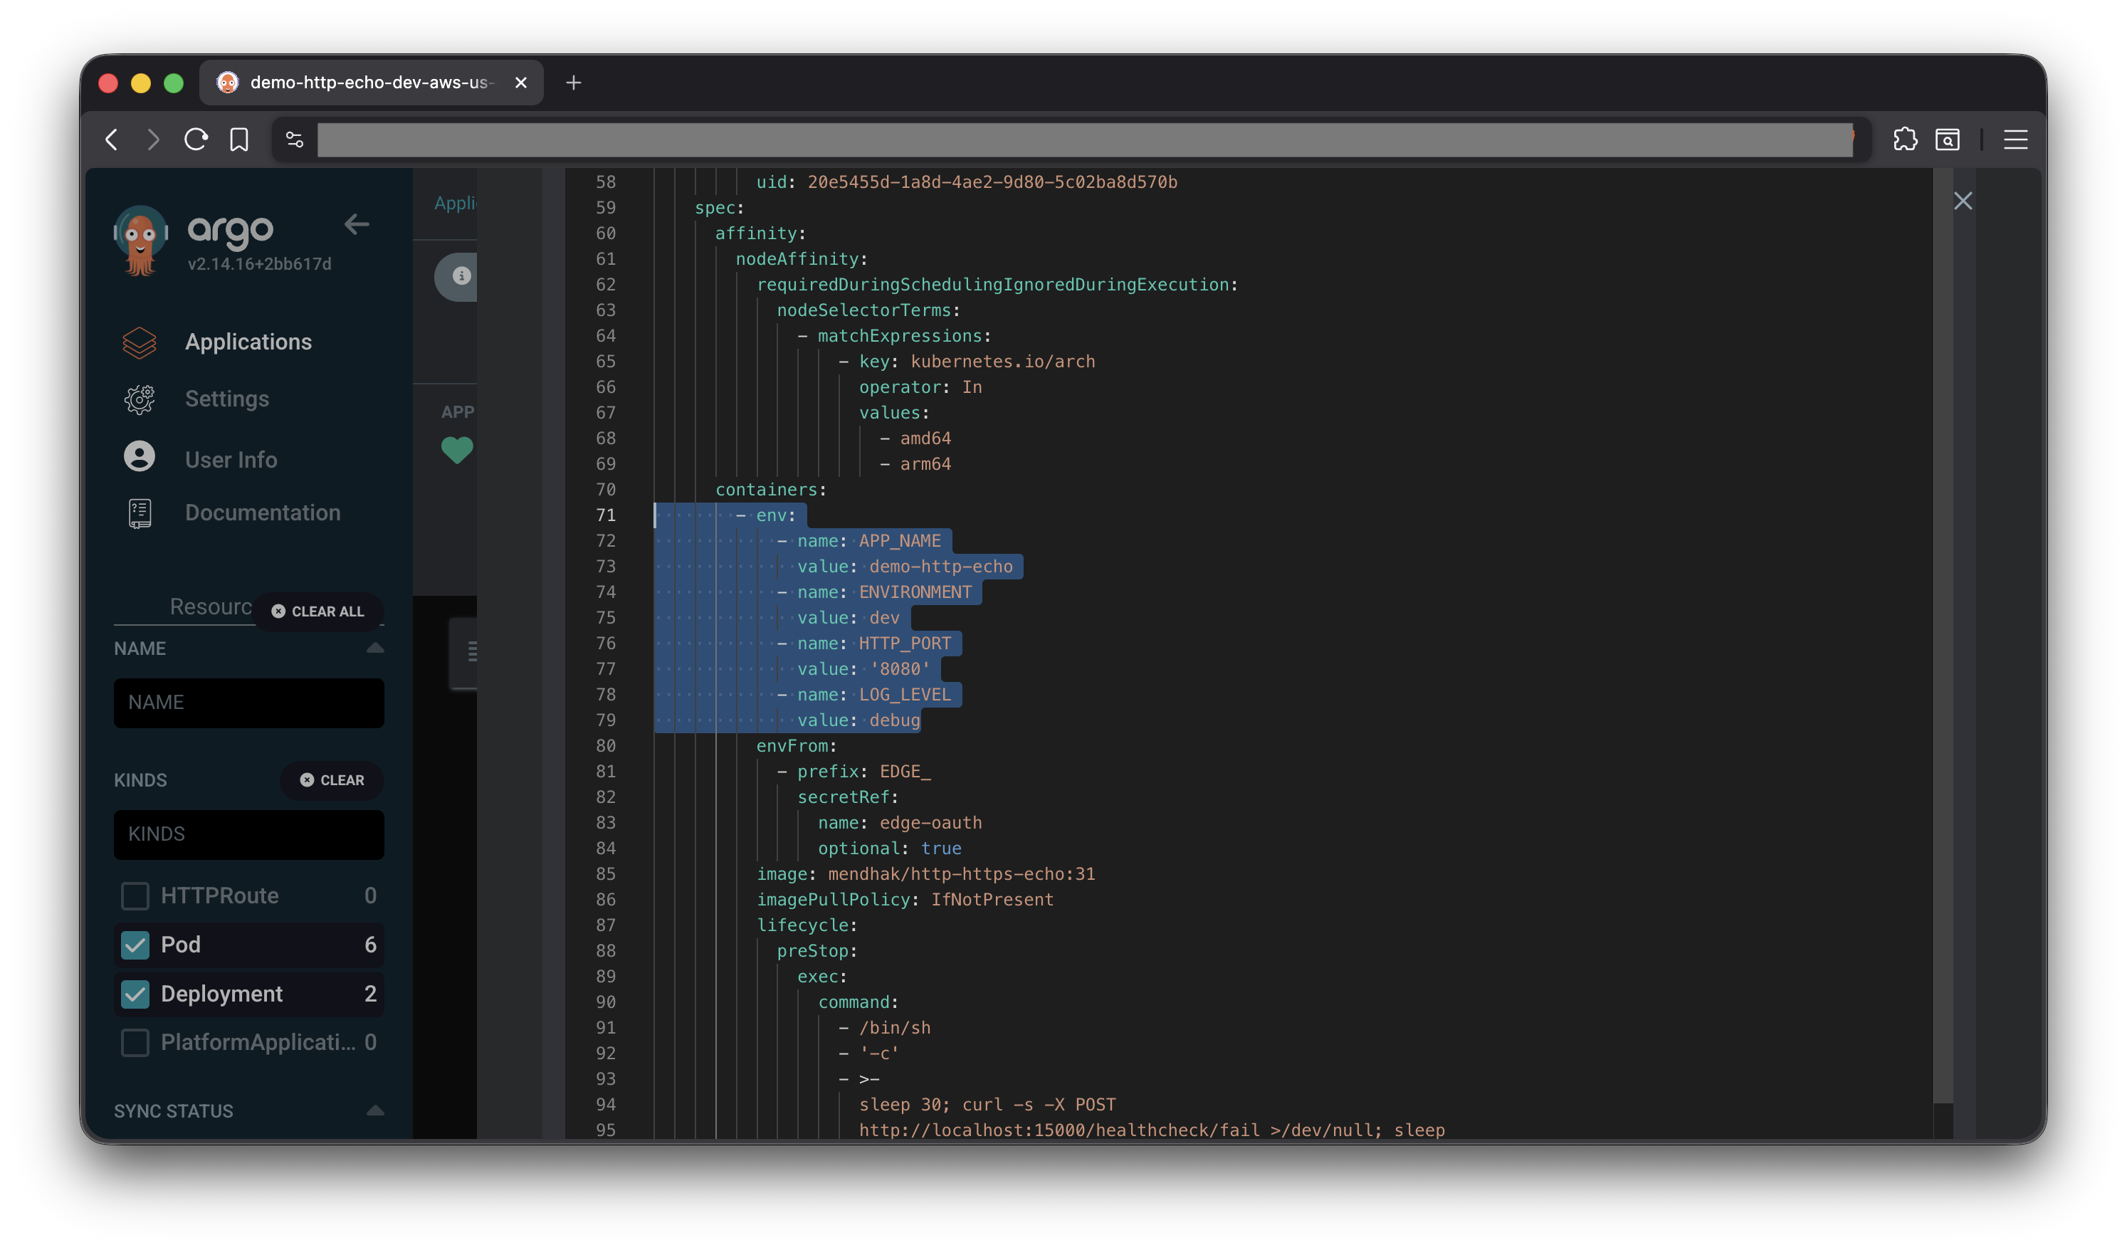Collapse the SYNC STATUS filter section

tap(374, 1110)
